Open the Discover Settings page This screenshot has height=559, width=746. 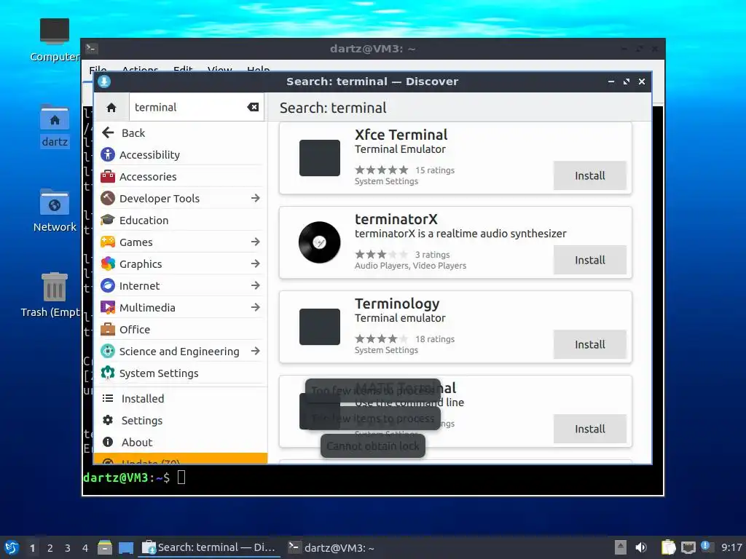click(x=181, y=421)
